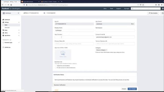Click the Discard button
The width and height of the screenshot is (164, 92).
coord(124,89)
